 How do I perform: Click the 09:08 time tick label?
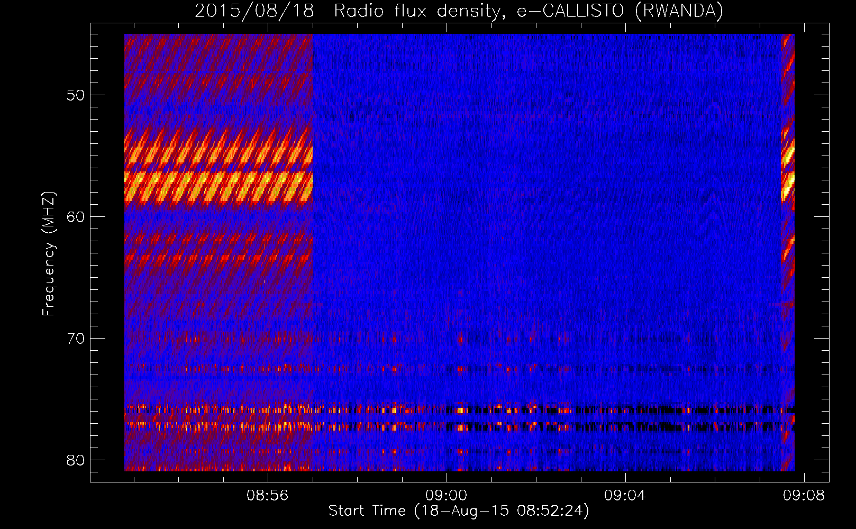[x=804, y=495]
